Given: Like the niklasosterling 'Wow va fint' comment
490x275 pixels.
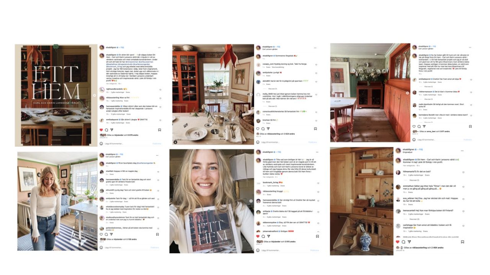Looking at the screenshot, I should (x=160, y=99).
